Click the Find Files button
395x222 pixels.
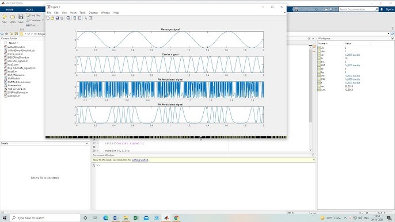coord(33,16)
